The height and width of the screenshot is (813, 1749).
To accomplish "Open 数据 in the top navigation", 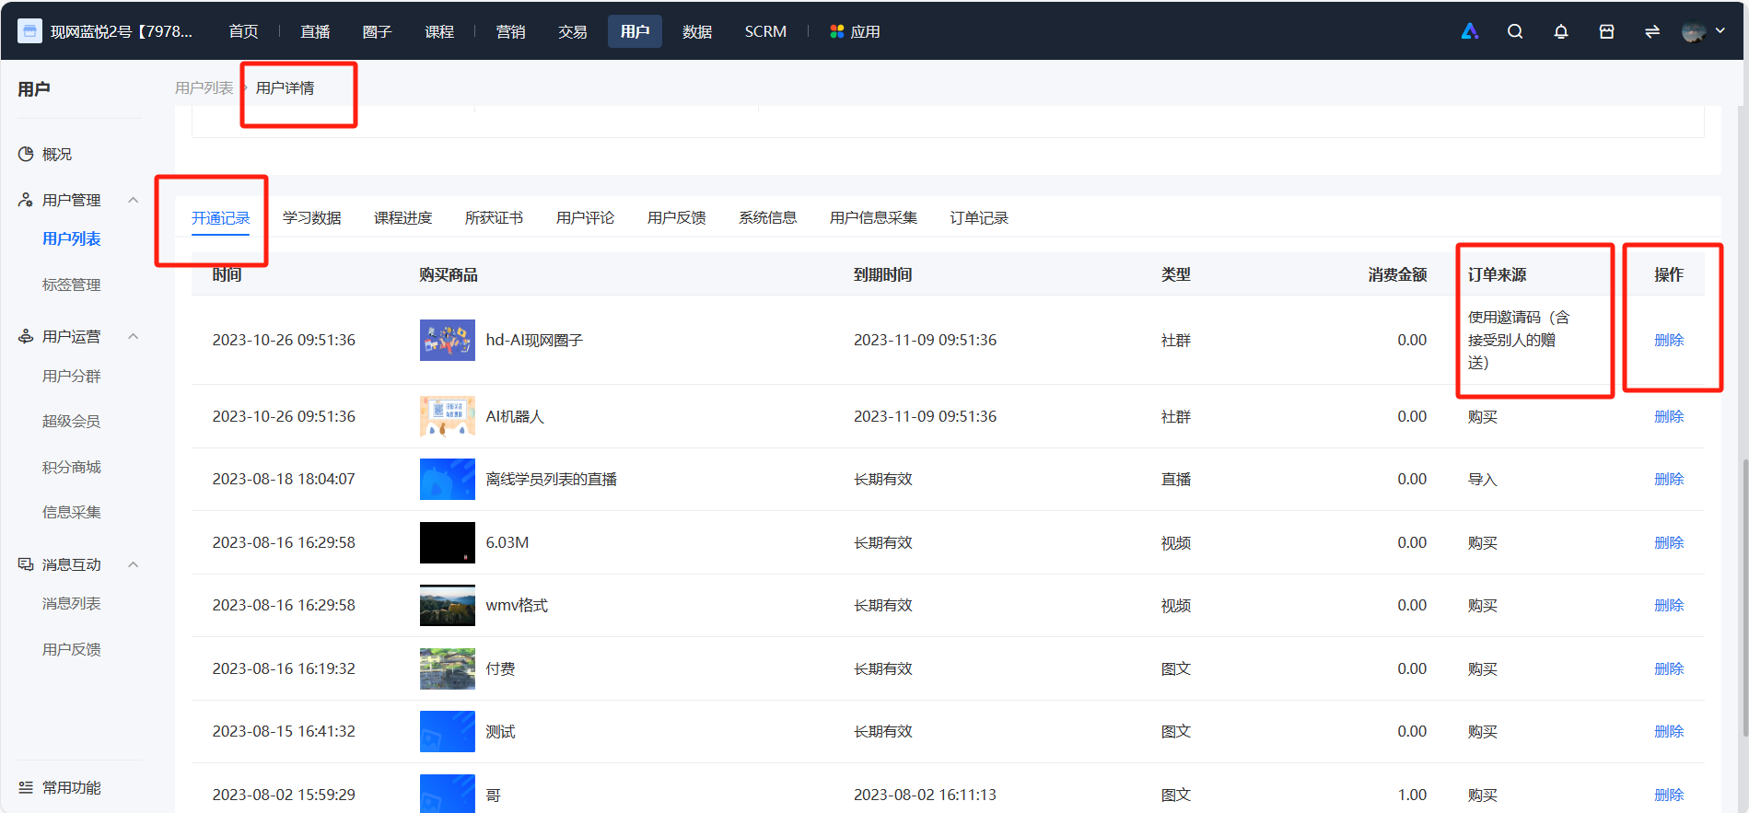I will [697, 31].
